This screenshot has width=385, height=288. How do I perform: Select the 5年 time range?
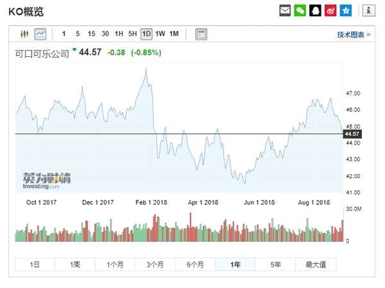pyautogui.click(x=275, y=264)
